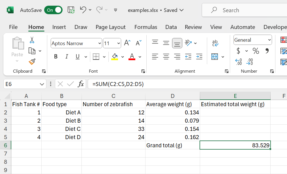The width and height of the screenshot is (287, 174).
Task: Open the File menu
Action: [x=13, y=27]
